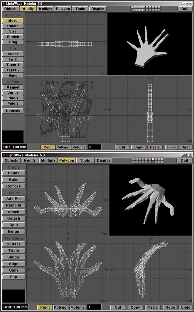Viewport: 194px width, 312px height.
Task: Toggle the highlighted first layer button
Action: [132, 7]
